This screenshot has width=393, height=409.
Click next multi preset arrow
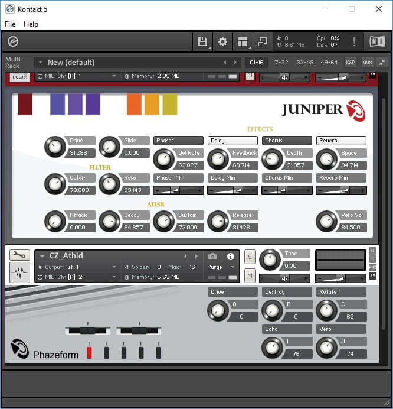(x=235, y=62)
